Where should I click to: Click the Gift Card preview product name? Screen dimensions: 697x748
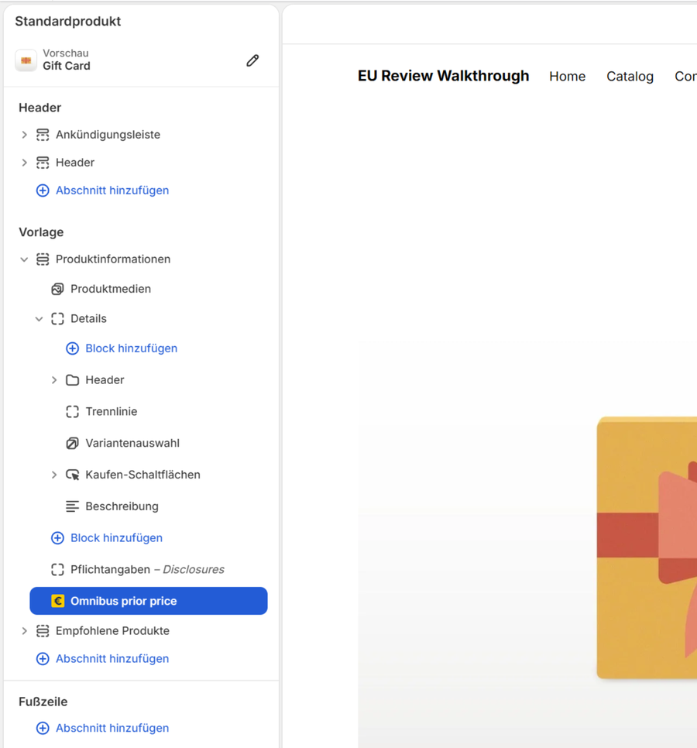67,66
